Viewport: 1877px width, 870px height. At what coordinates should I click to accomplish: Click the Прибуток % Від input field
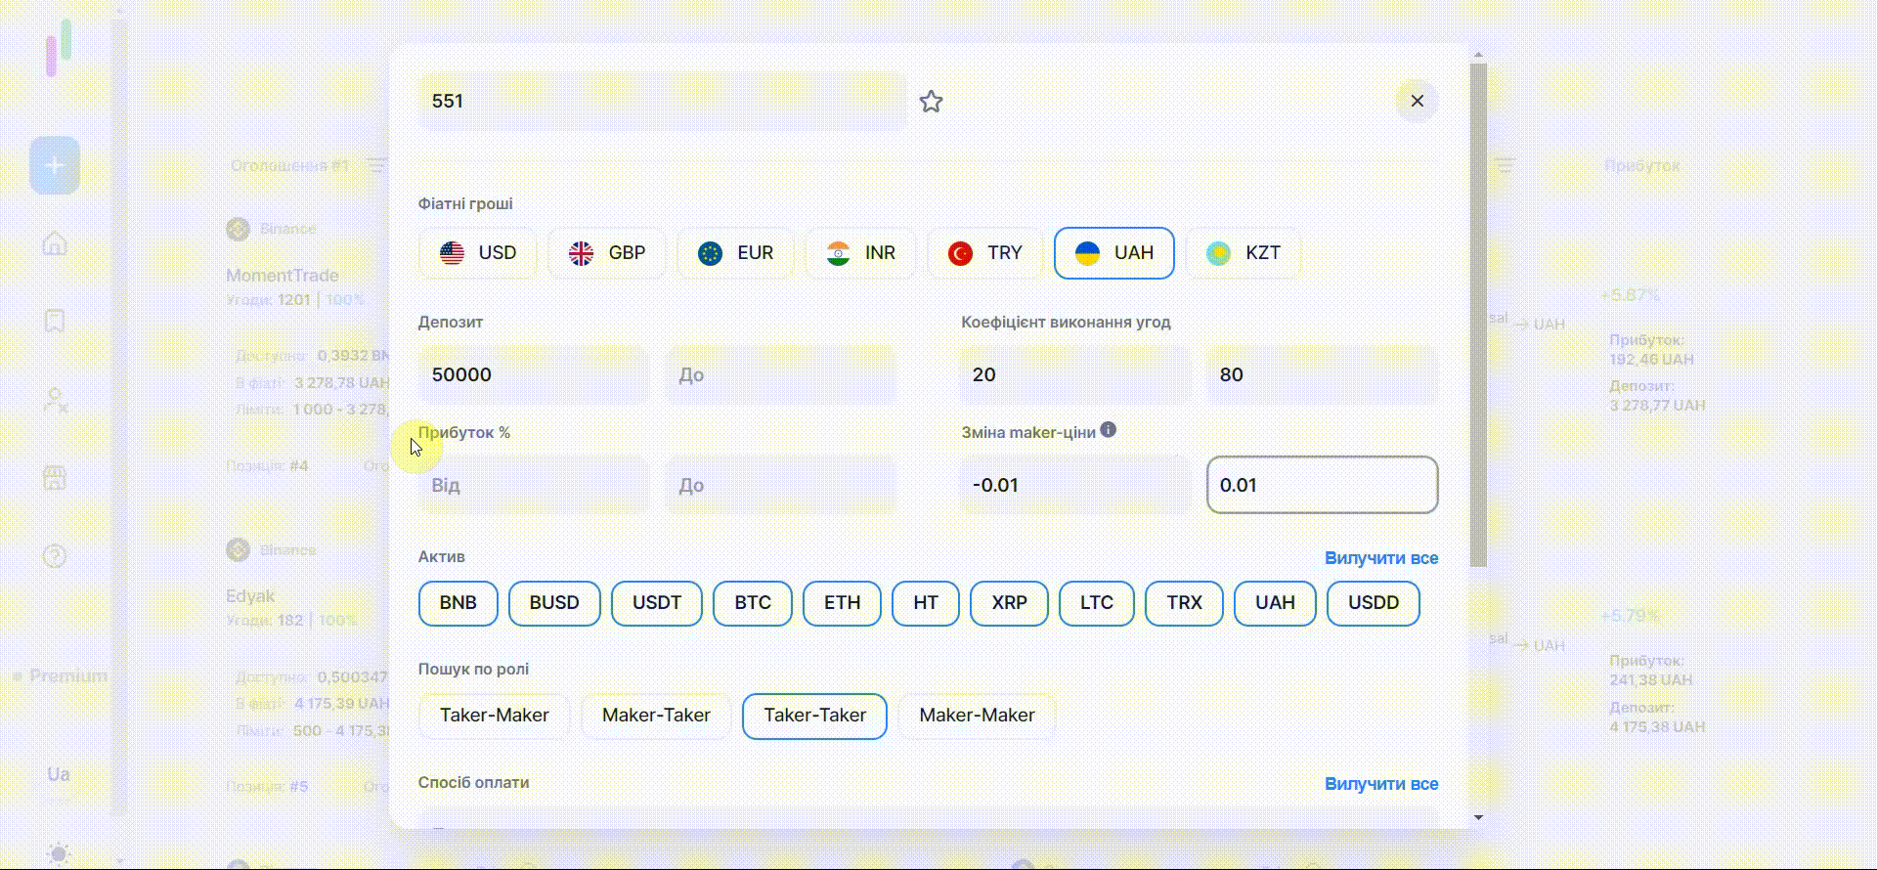534,485
